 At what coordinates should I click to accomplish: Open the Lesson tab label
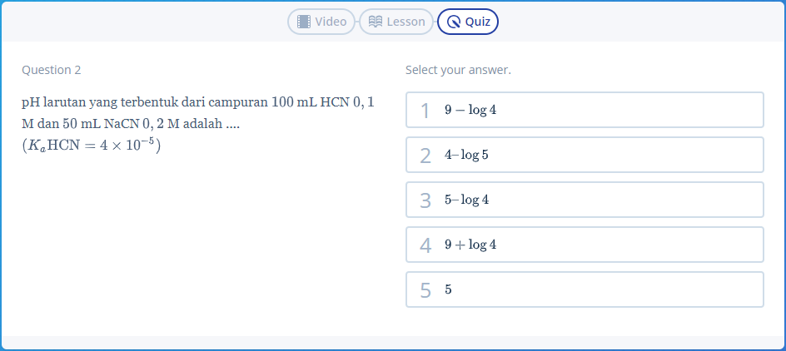pyautogui.click(x=405, y=22)
